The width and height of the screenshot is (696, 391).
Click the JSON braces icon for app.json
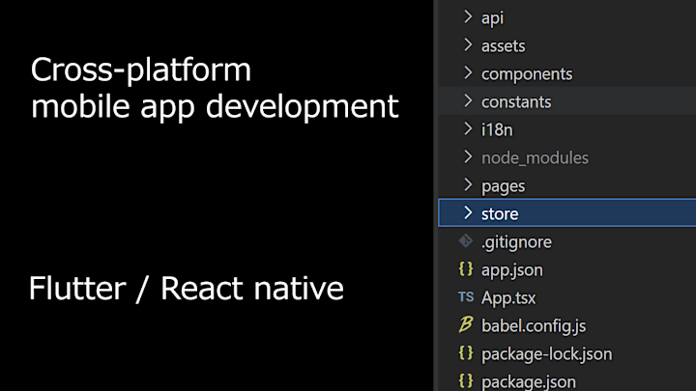tap(466, 268)
